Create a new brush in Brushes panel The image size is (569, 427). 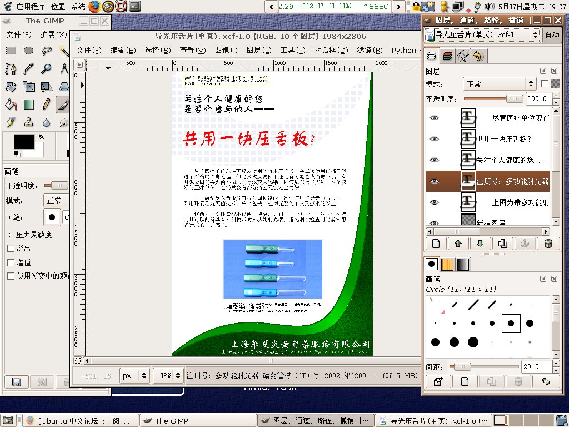[465, 381]
